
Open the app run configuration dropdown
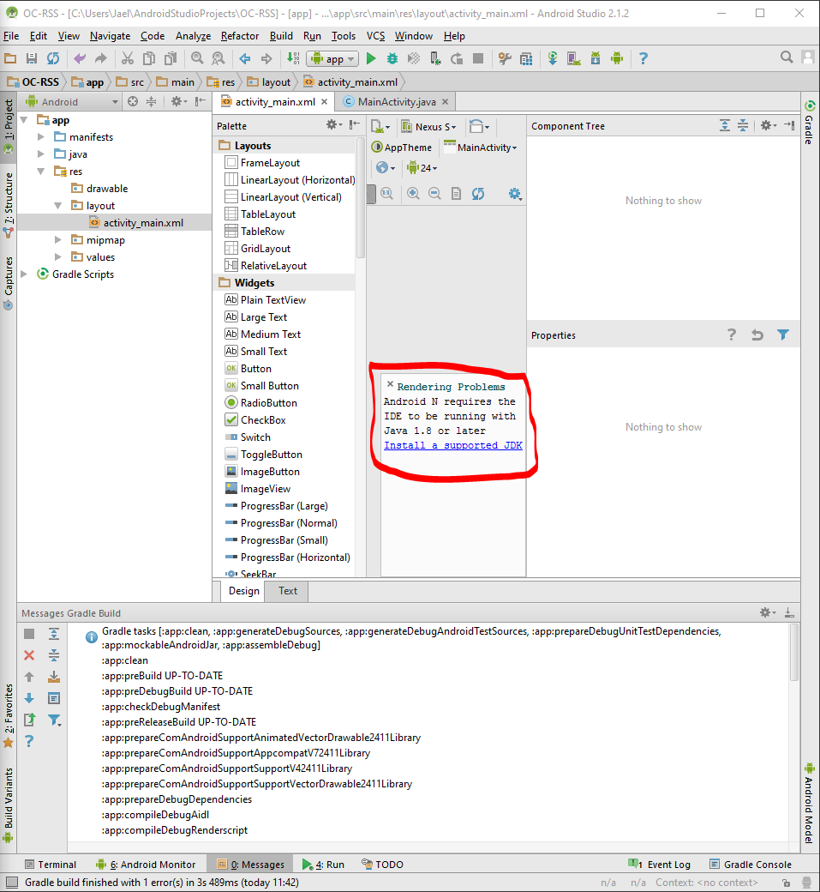coord(332,58)
